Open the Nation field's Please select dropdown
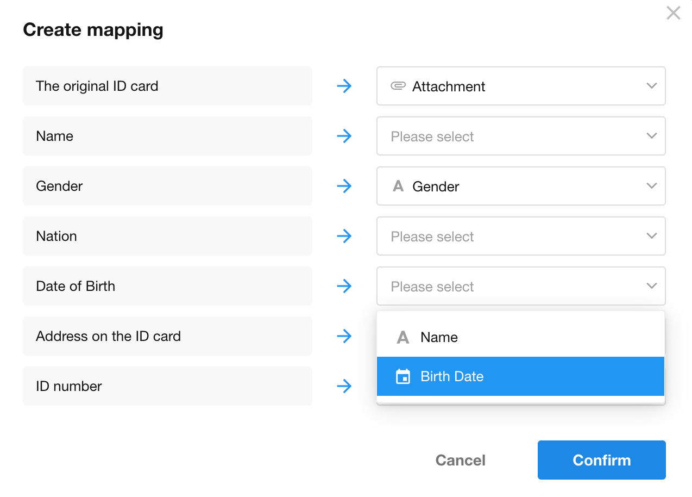692x497 pixels. click(520, 236)
